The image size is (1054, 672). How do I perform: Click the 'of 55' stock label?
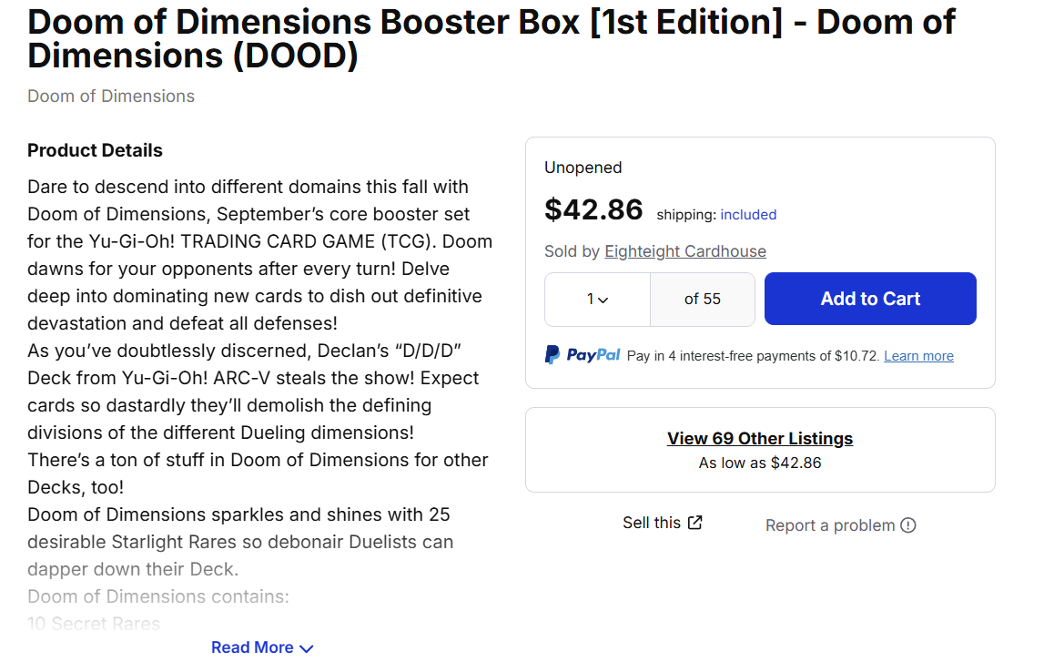click(x=702, y=299)
